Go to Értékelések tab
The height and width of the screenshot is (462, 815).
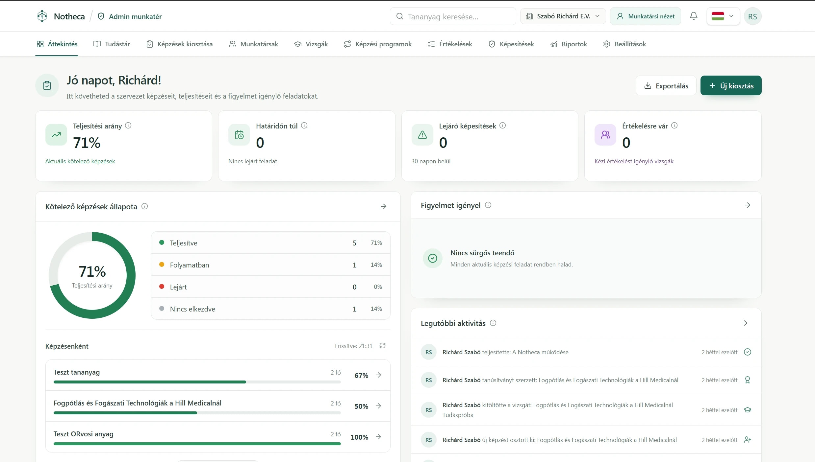click(450, 44)
